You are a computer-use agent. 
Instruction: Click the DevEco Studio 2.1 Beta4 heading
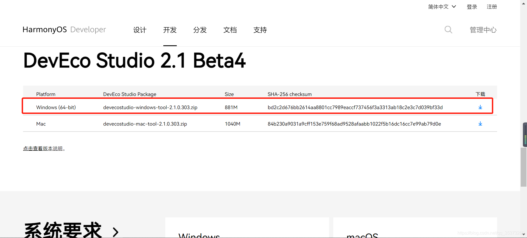[x=134, y=61]
